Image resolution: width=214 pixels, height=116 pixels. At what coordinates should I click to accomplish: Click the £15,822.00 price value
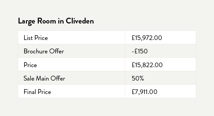(147, 65)
